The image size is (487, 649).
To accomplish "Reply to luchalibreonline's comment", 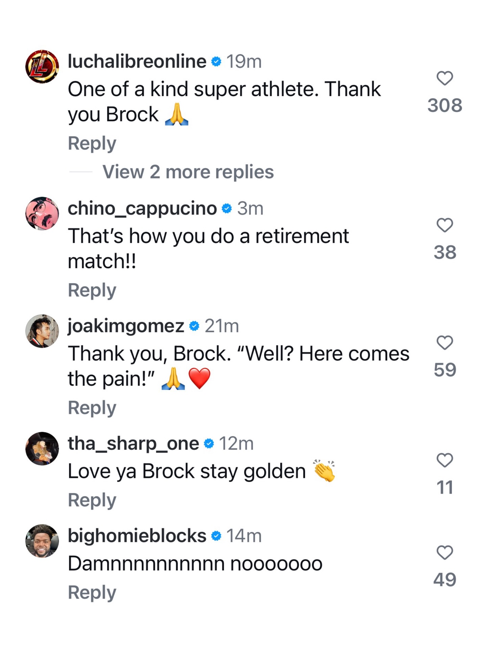I will (92, 143).
